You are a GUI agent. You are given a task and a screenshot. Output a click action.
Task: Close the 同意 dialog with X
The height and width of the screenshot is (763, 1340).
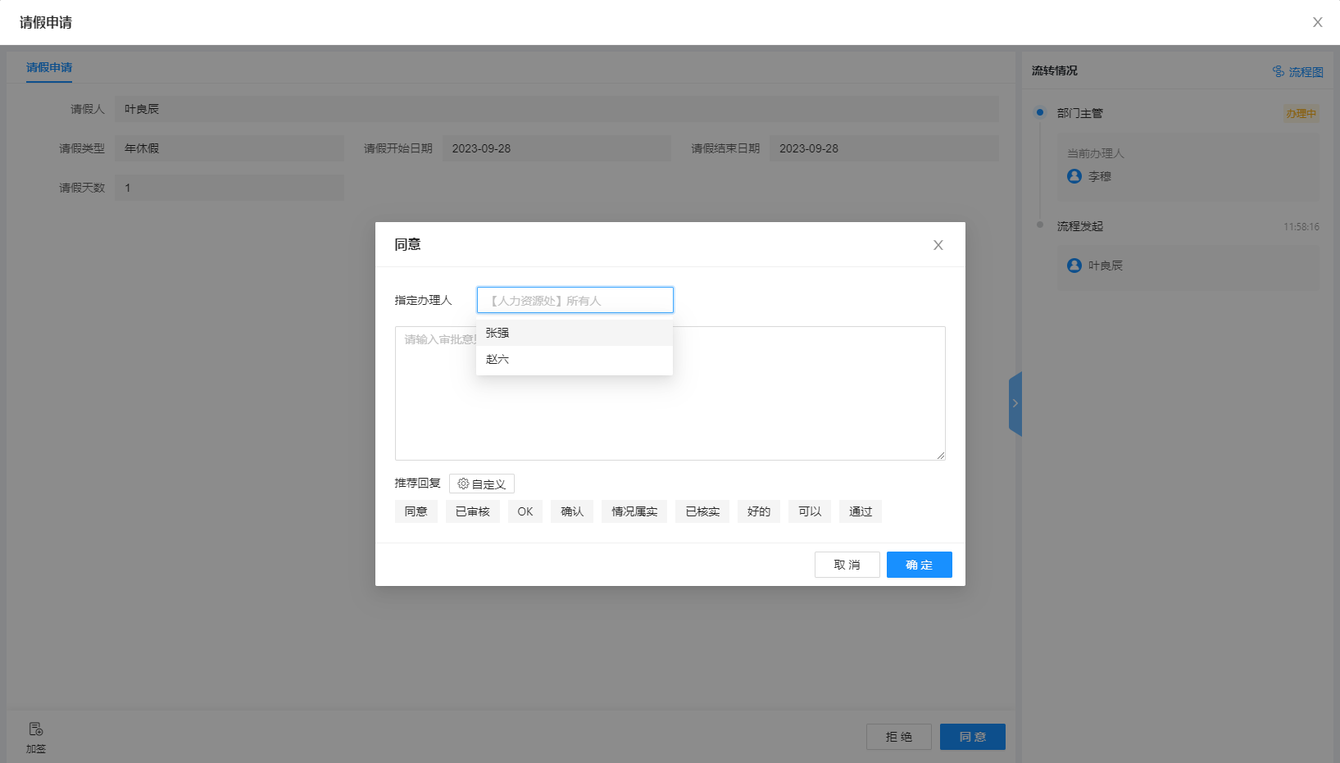point(938,245)
